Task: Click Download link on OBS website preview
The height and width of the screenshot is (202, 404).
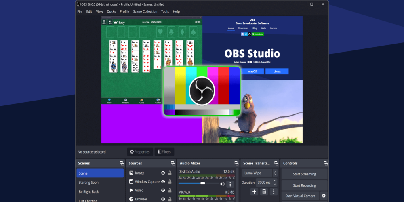Action: pyautogui.click(x=243, y=29)
